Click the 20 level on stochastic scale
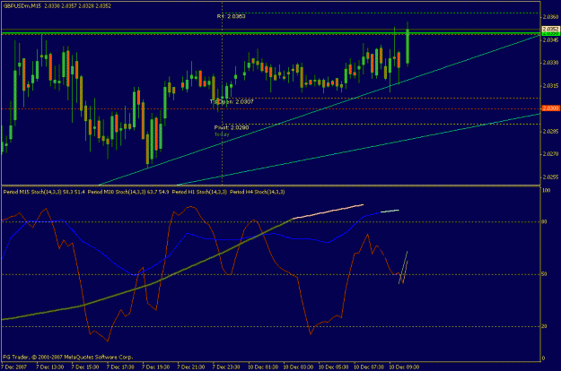 coord(545,326)
